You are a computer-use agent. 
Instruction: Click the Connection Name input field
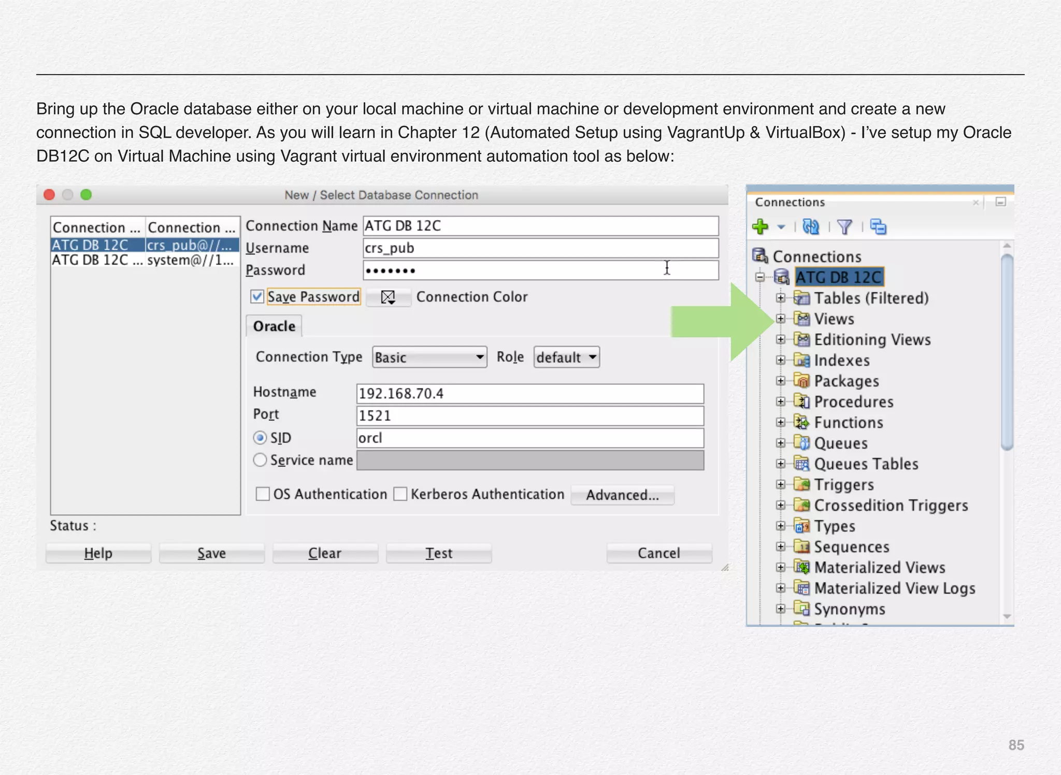[x=541, y=226]
